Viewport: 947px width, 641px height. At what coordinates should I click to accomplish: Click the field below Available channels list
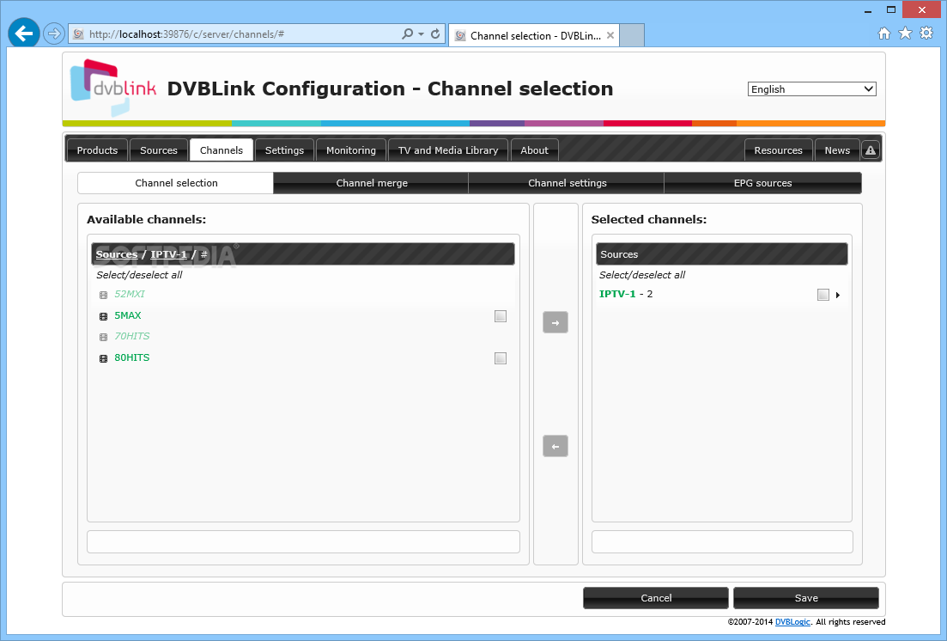[x=303, y=542]
